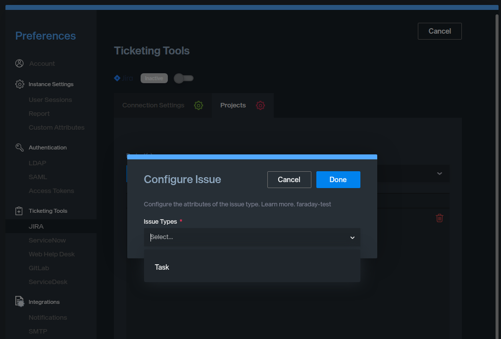Click green gear icon beside Connection Settings
The width and height of the screenshot is (501, 339).
pyautogui.click(x=199, y=105)
